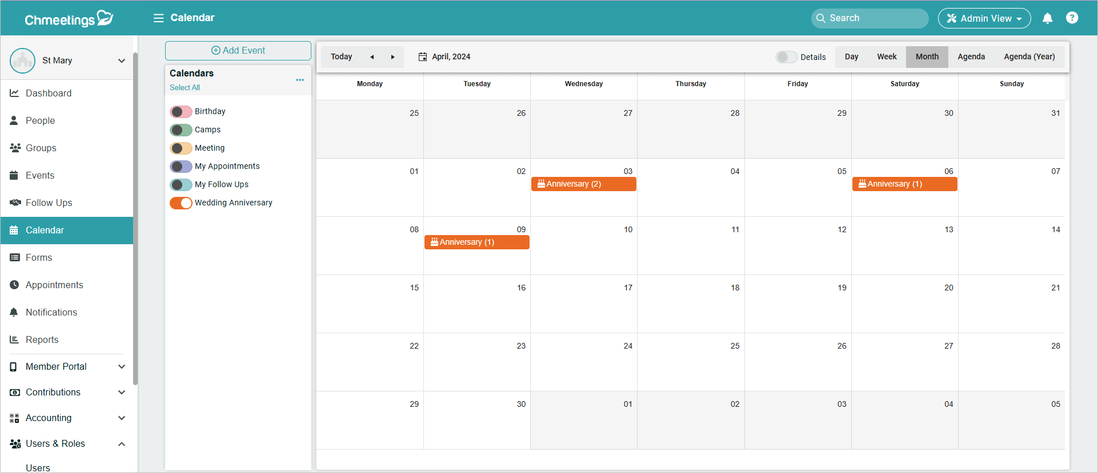The width and height of the screenshot is (1098, 473).
Task: Click the Groups people icon
Action: (15, 148)
